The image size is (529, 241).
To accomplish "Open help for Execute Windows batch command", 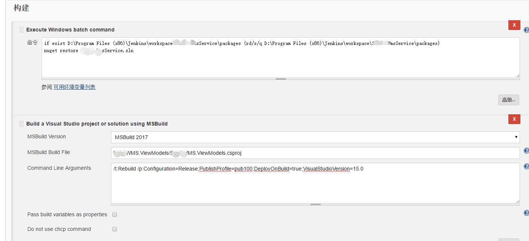I will pyautogui.click(x=526, y=30).
